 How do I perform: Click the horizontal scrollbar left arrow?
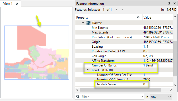point(77,89)
